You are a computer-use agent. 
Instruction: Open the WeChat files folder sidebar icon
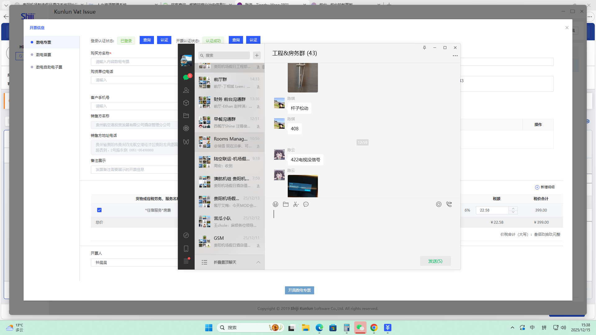[186, 115]
